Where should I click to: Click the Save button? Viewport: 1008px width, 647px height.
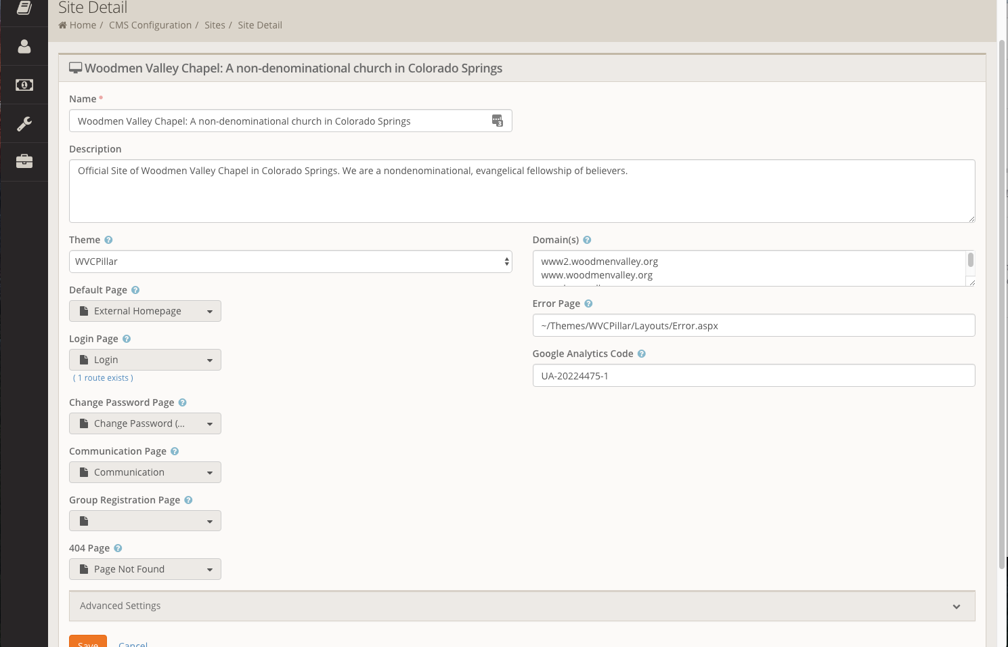[88, 642]
